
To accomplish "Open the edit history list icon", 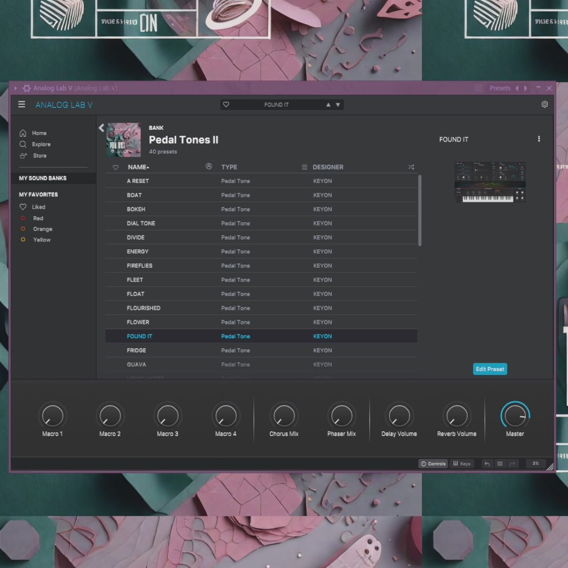I will click(500, 463).
